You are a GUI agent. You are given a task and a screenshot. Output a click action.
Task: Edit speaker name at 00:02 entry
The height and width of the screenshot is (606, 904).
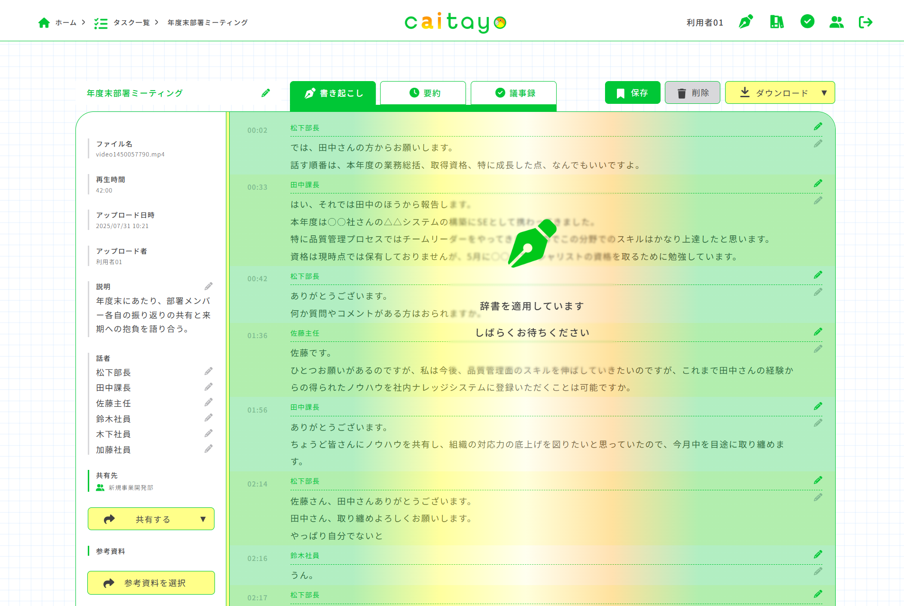click(x=818, y=127)
